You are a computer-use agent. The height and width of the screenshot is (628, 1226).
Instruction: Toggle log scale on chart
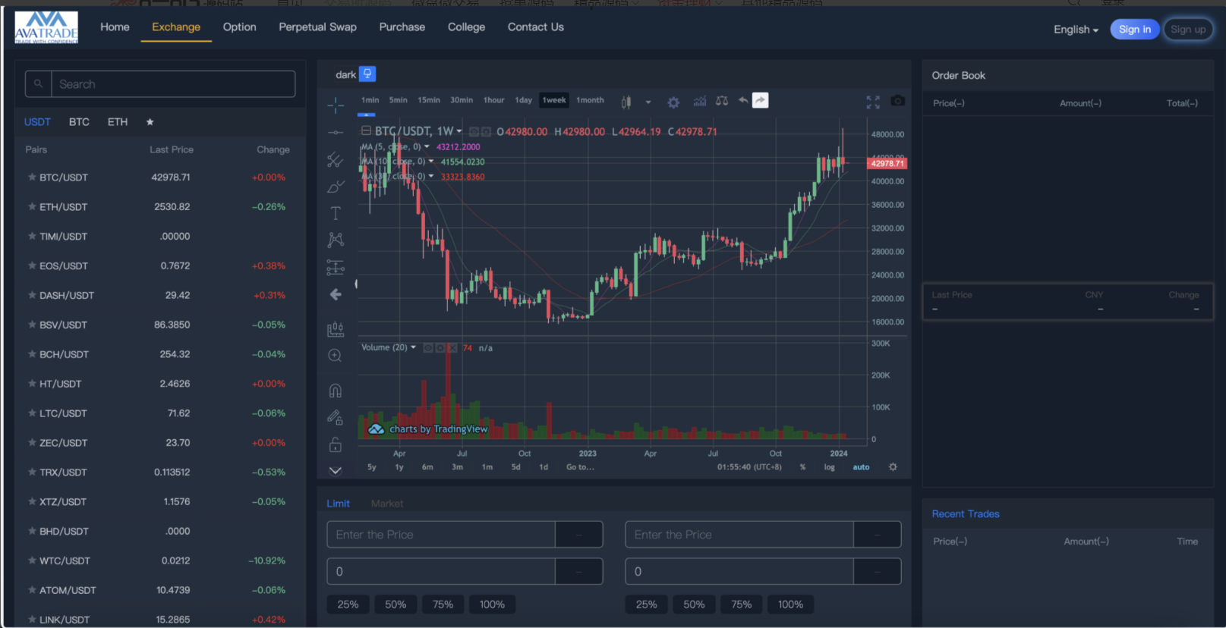coord(829,467)
